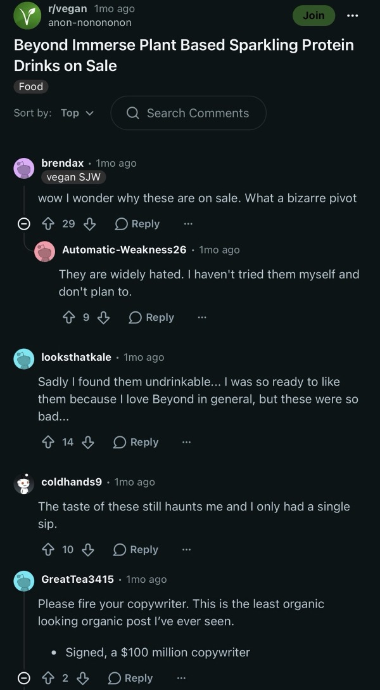Open the anon-nononon user profile
Image resolution: width=380 pixels, height=690 pixels.
click(90, 22)
